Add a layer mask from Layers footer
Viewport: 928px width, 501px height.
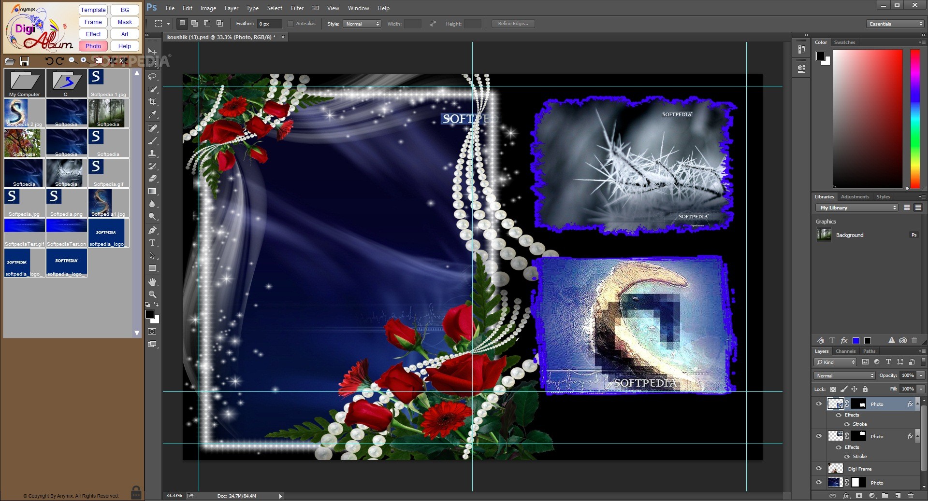coord(859,496)
